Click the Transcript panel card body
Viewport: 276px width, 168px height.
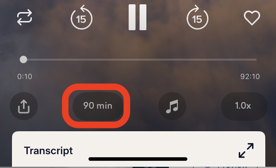tap(139, 149)
